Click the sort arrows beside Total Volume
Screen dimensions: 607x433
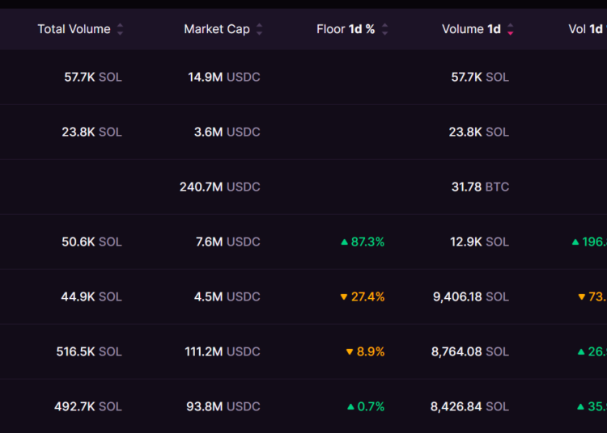click(x=120, y=30)
